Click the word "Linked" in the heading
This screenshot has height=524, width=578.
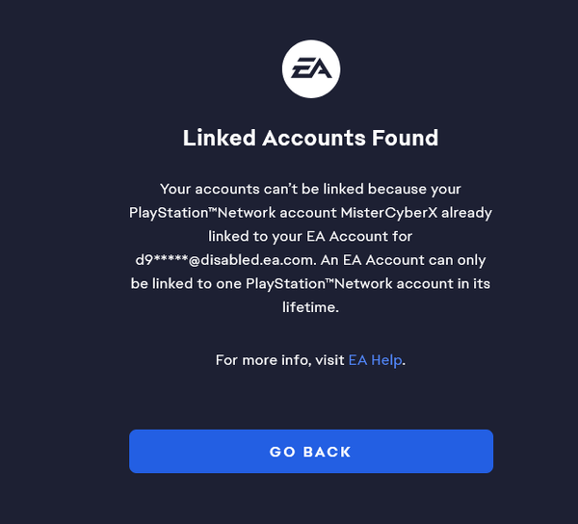[220, 138]
